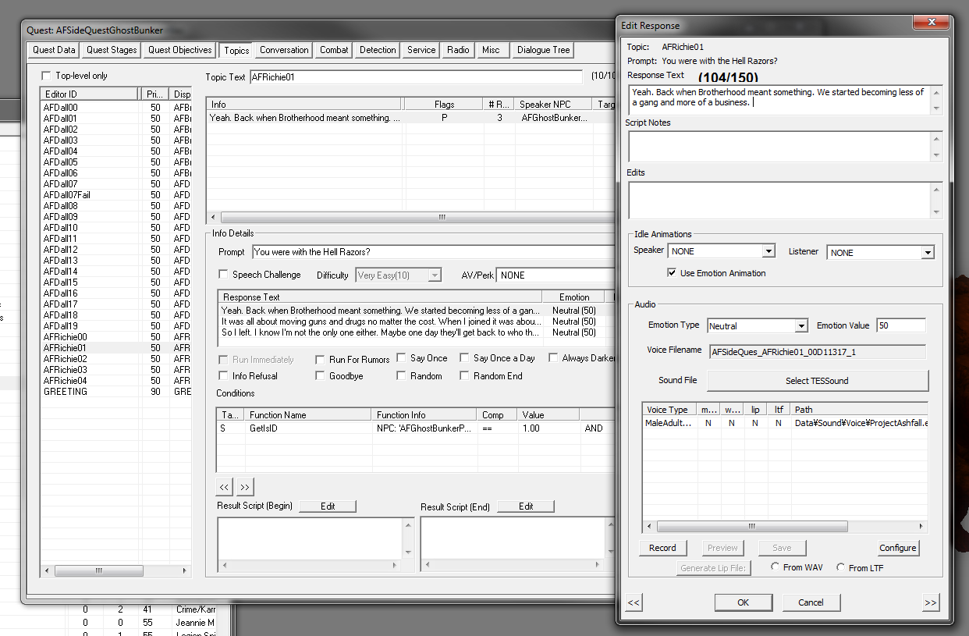The width and height of the screenshot is (969, 636).
Task: Confirm with the OK button
Action: pyautogui.click(x=743, y=602)
